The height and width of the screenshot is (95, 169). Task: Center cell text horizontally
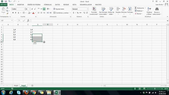(x=41, y=13)
